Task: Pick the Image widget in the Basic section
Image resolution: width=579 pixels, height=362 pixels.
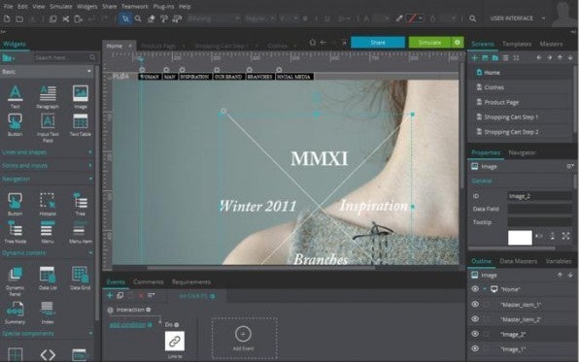Action: (80, 93)
